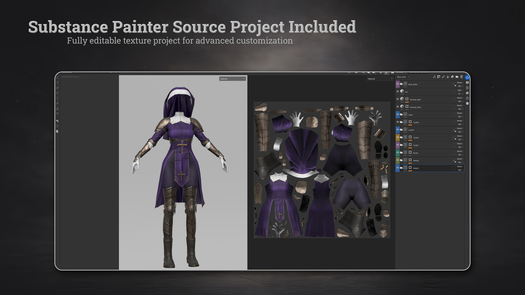The width and height of the screenshot is (525, 295).
Task: Select the Eraser tool in left toolbar
Action: click(58, 82)
